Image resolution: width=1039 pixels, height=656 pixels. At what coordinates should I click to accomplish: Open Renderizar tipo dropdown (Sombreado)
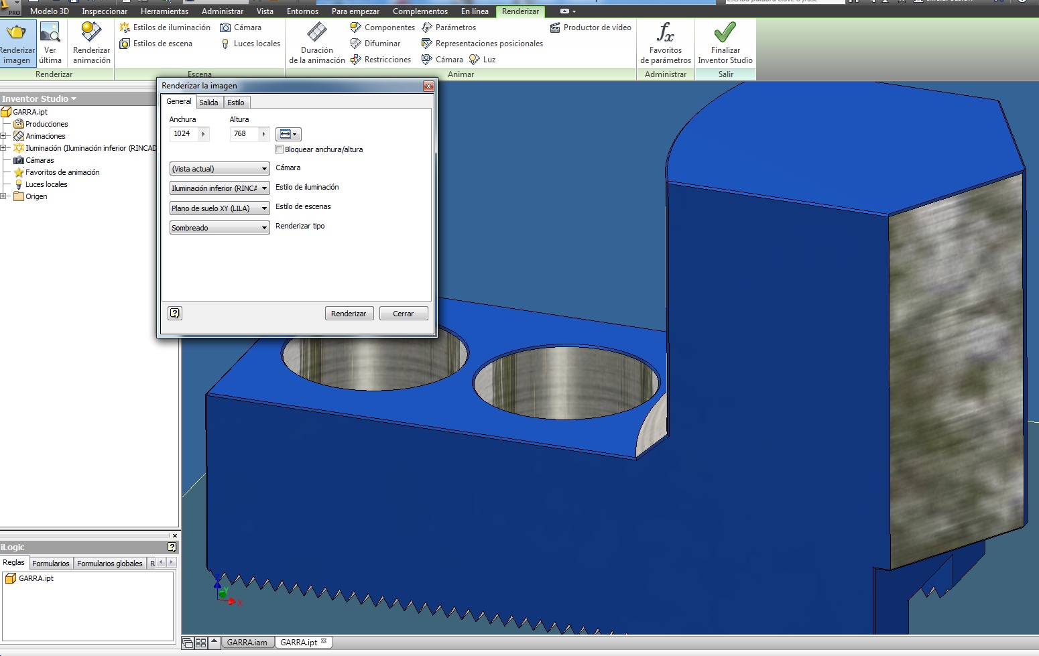pos(220,228)
